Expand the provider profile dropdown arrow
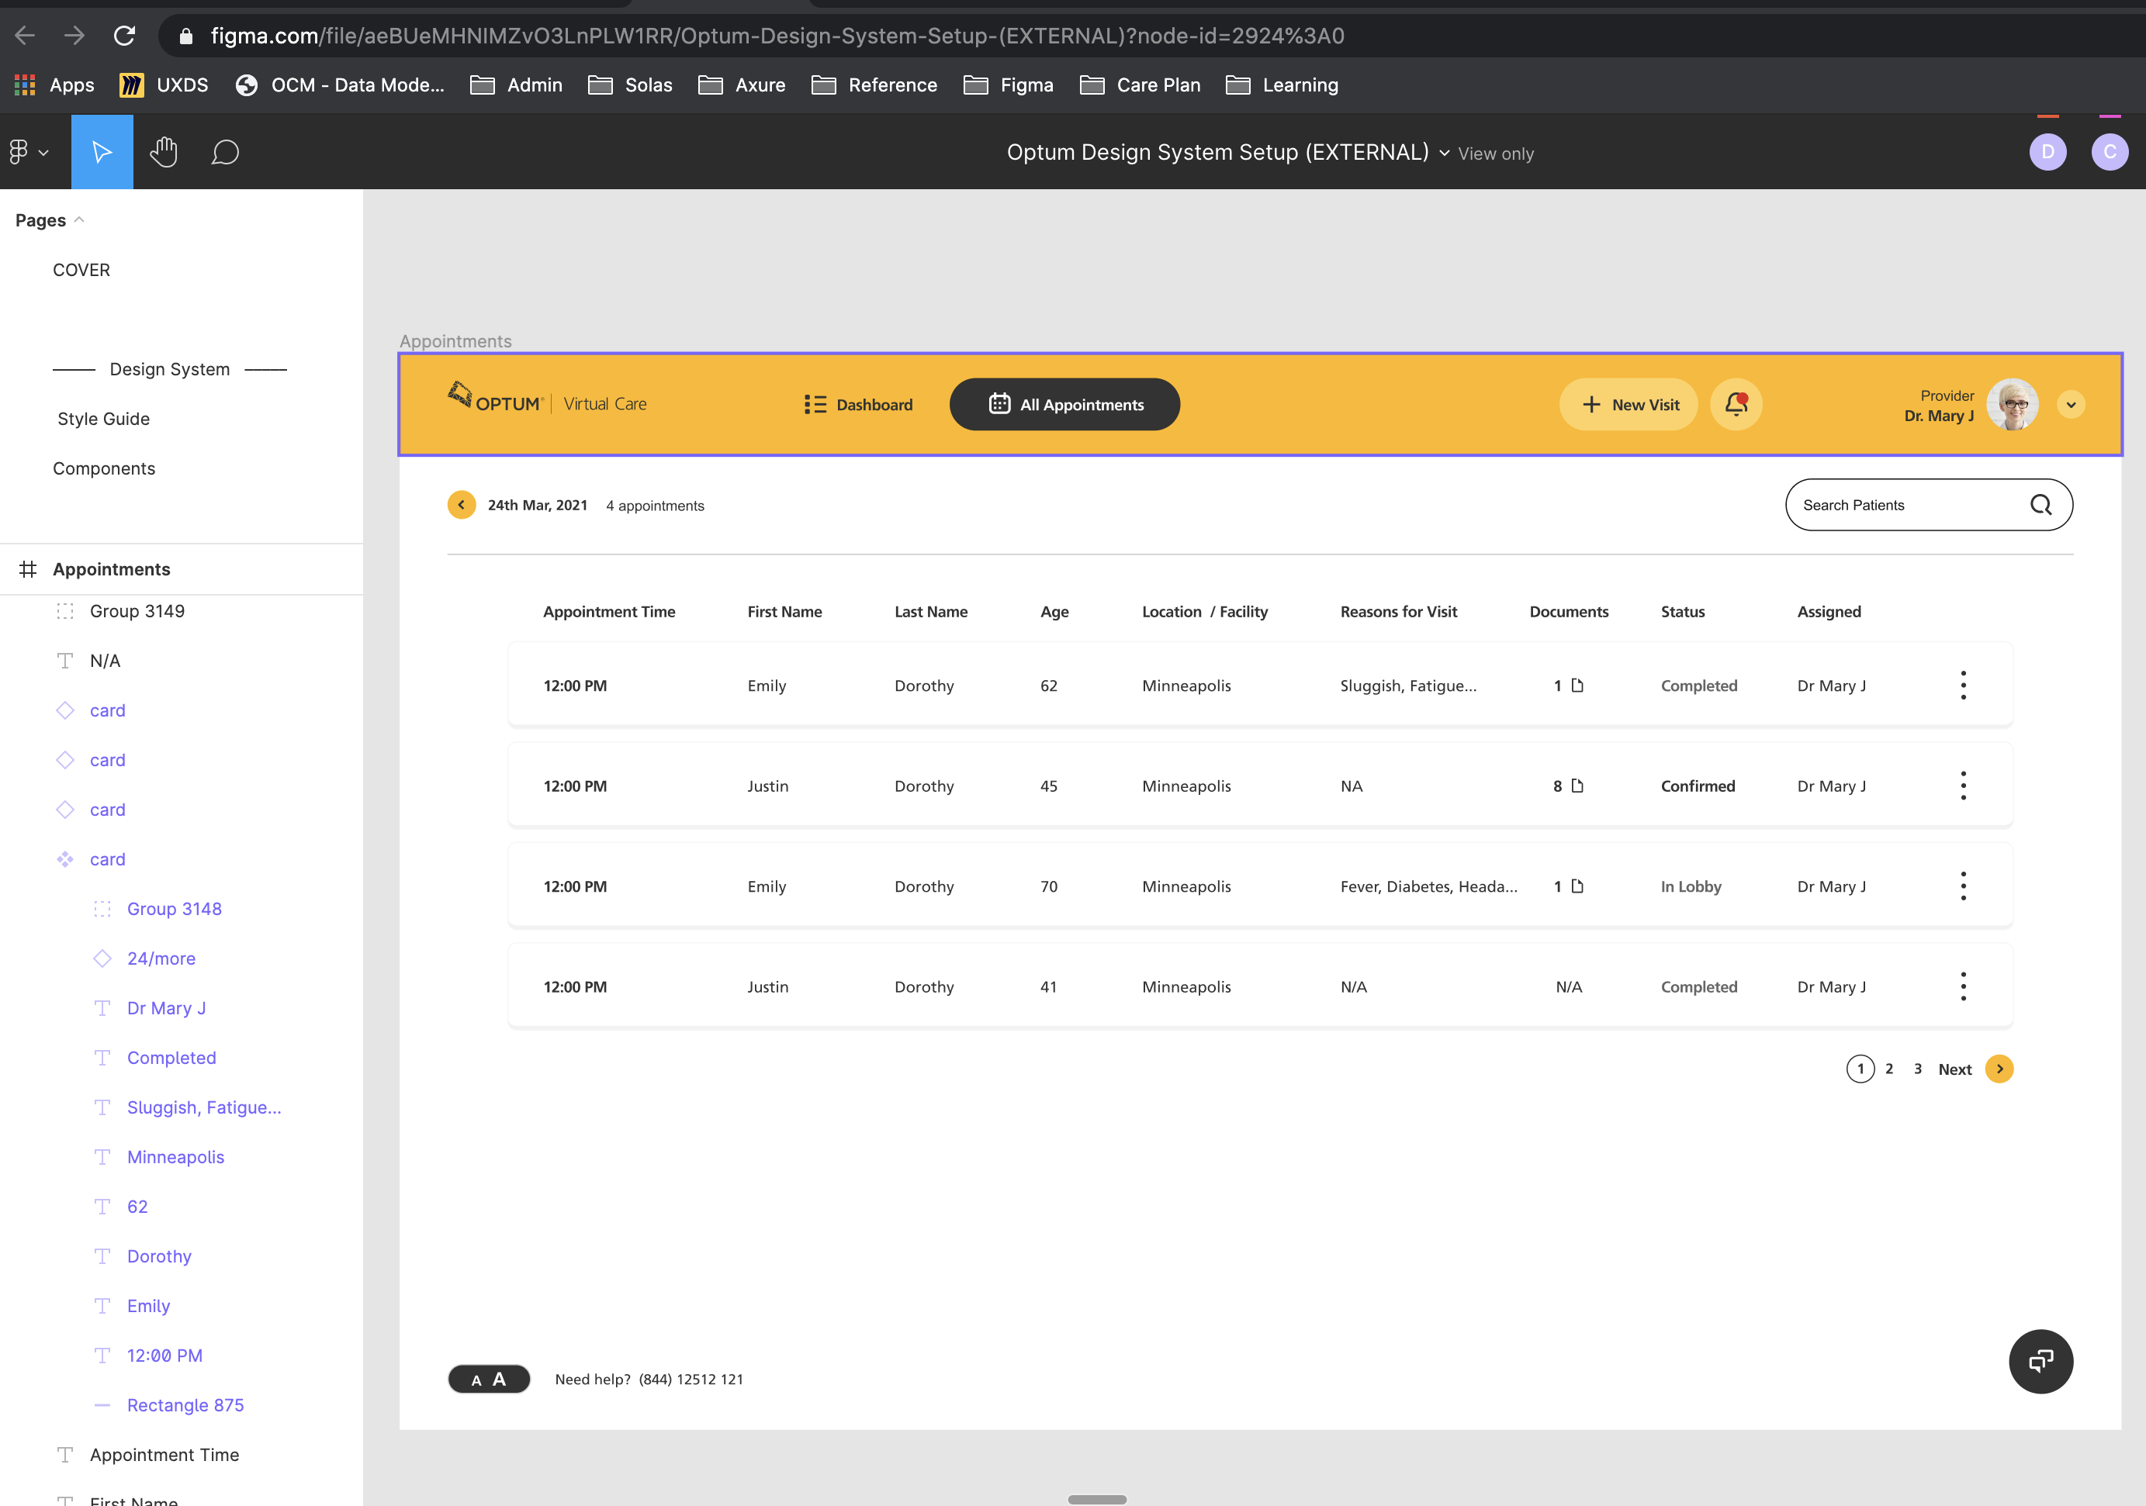The width and height of the screenshot is (2146, 1506). click(x=2070, y=405)
